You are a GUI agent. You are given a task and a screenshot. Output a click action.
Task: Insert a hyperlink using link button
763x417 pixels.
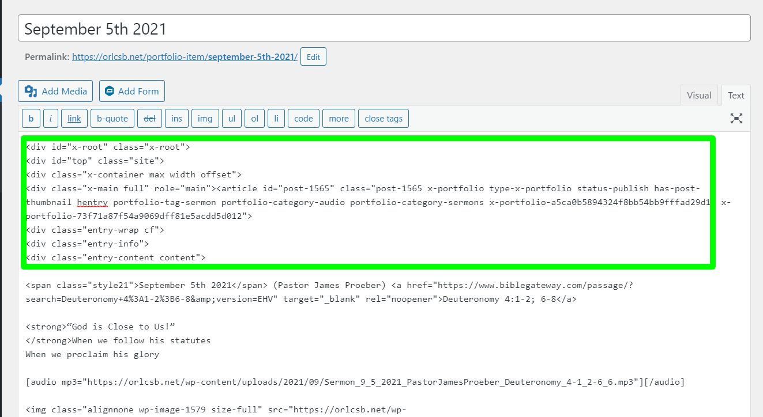[74, 119]
